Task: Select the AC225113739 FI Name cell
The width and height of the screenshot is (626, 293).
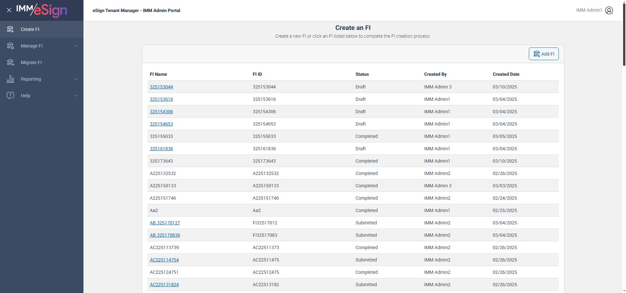Action: tap(164, 247)
